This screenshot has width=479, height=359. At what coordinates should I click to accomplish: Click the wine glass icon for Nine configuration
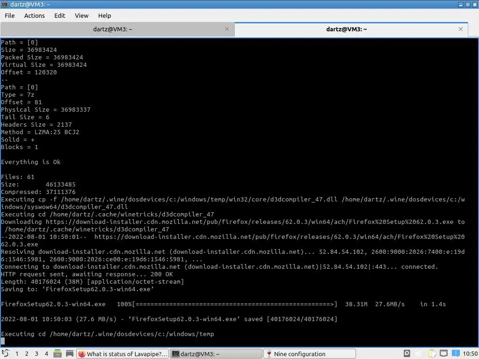click(x=269, y=354)
